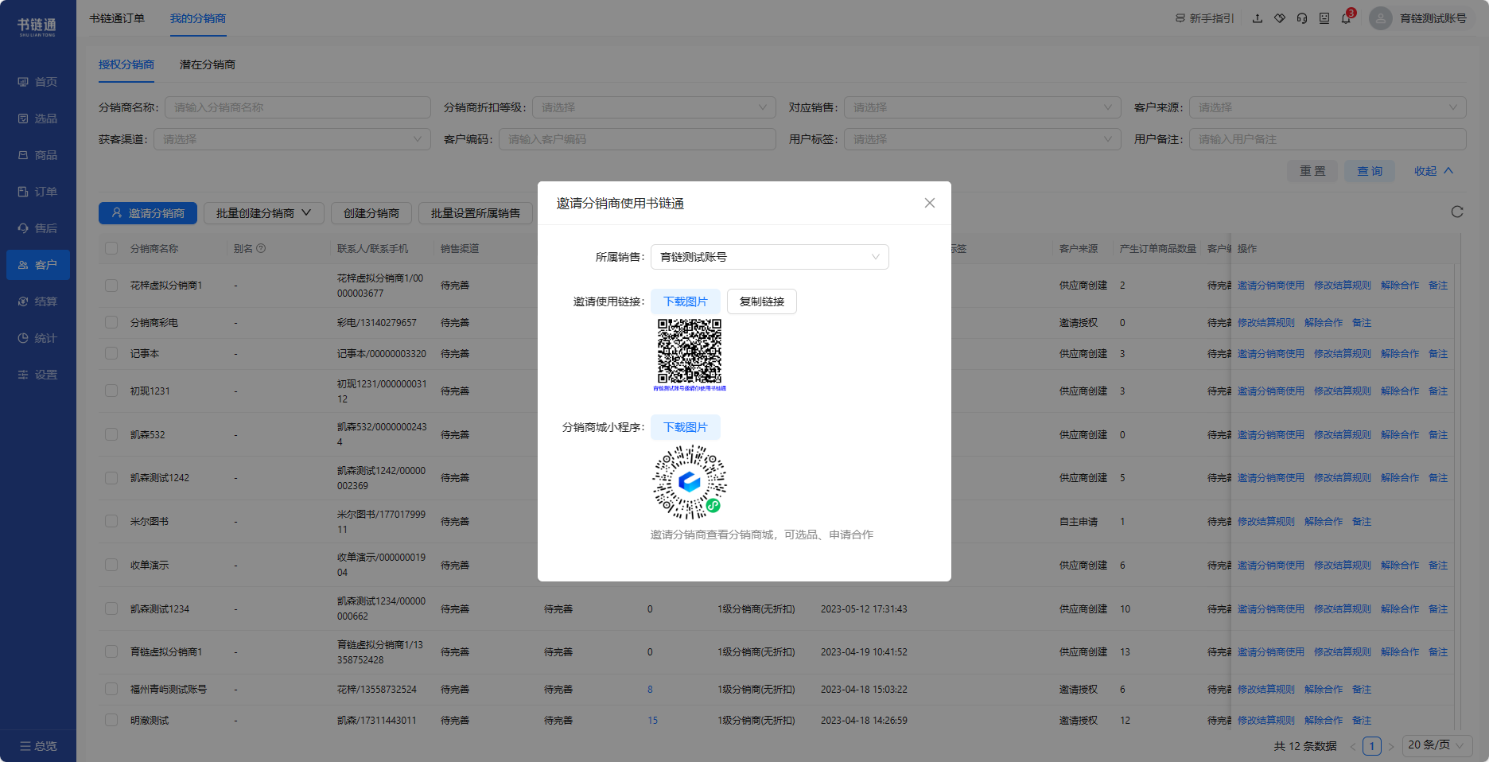Open 商品 in the sidebar

click(38, 155)
